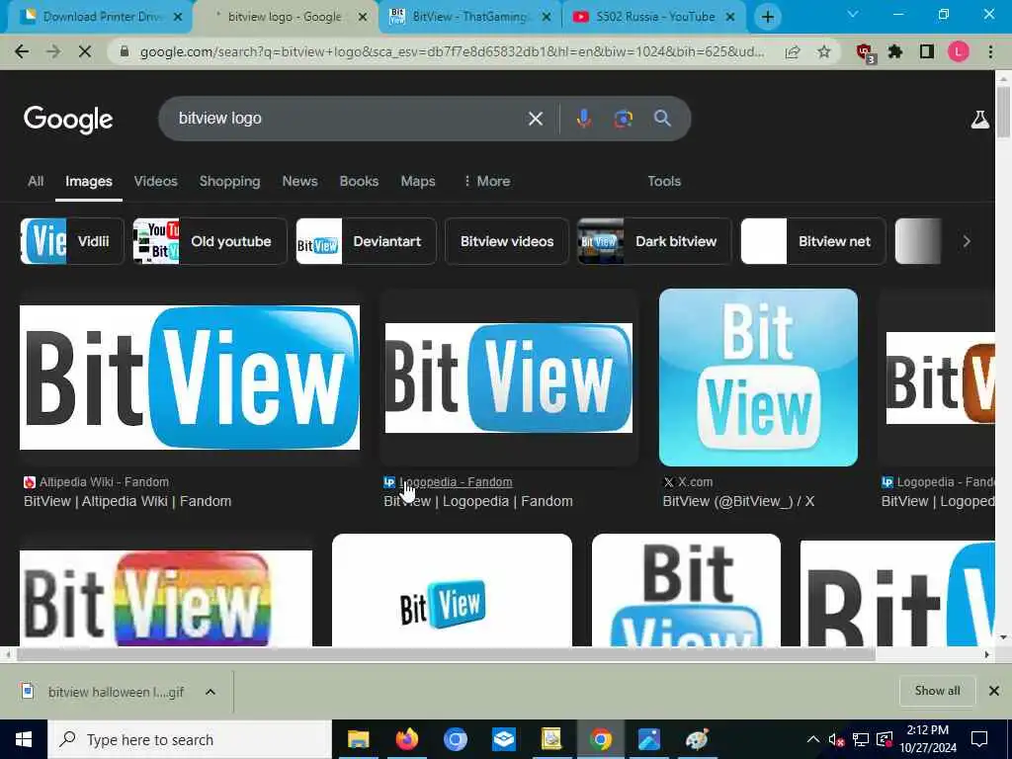Switch to the News results tab

(x=299, y=182)
